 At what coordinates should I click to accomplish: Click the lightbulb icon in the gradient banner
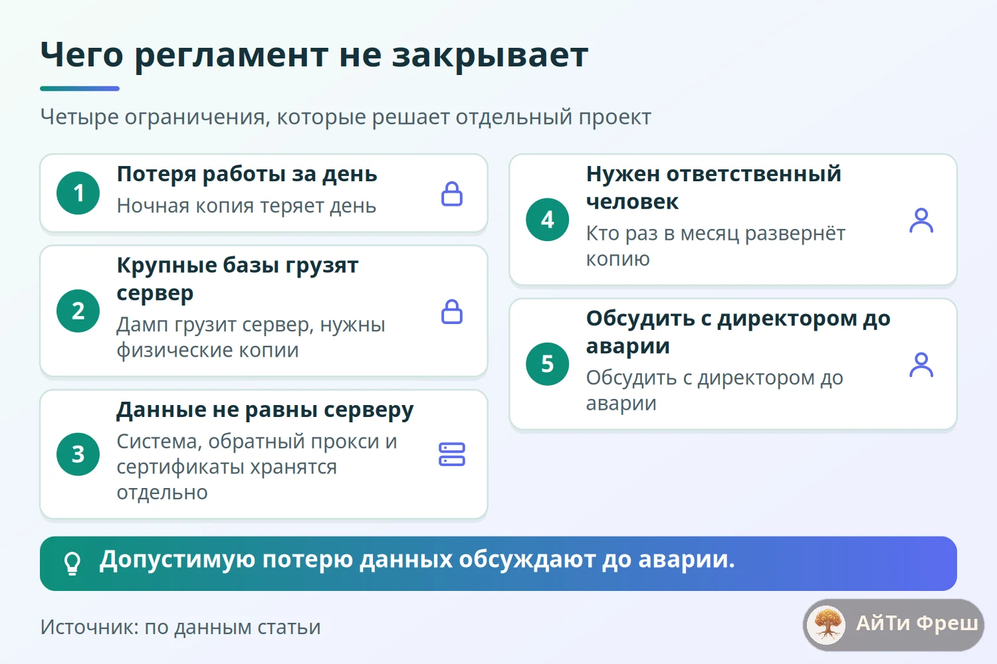click(x=72, y=564)
